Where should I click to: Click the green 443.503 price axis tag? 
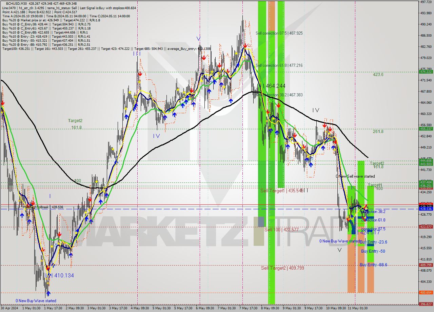point(426,164)
